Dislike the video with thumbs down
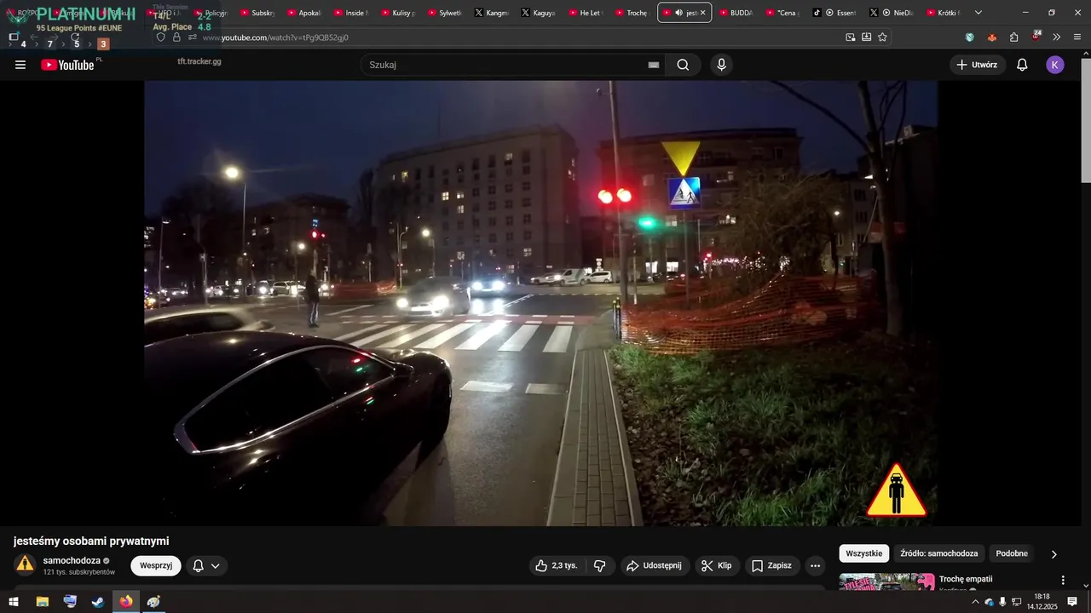Image resolution: width=1091 pixels, height=613 pixels. (x=600, y=565)
